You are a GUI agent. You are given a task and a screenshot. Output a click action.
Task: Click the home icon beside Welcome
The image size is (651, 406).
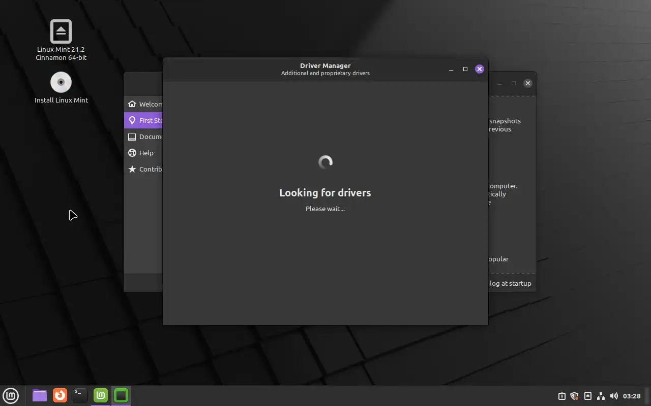click(x=132, y=104)
